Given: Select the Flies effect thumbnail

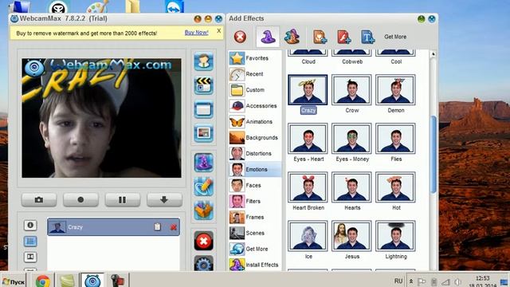Looking at the screenshot, I should tap(395, 139).
